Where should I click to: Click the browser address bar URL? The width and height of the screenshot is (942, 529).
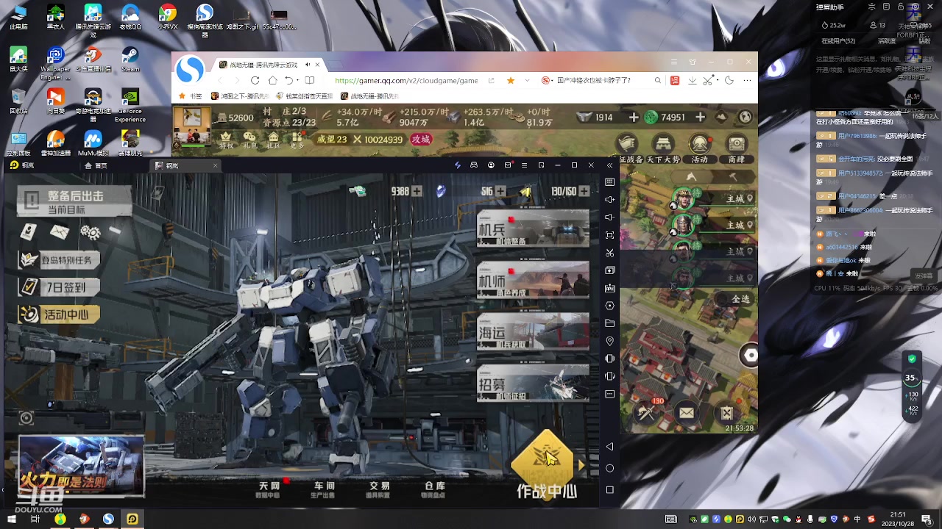click(406, 81)
